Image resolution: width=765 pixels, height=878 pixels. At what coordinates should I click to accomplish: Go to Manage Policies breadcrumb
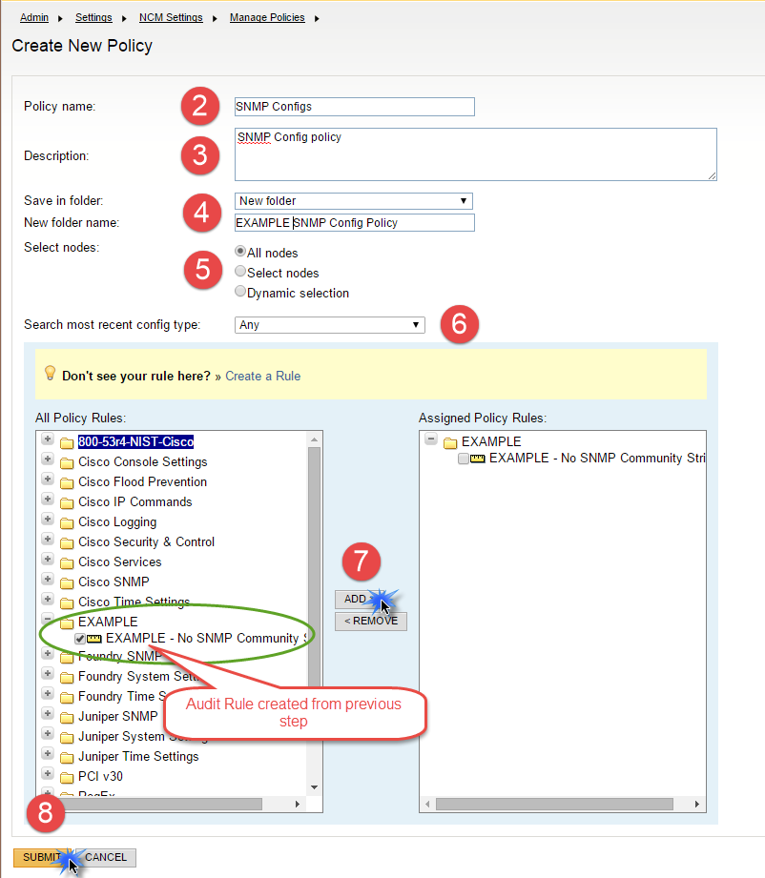pos(267,17)
